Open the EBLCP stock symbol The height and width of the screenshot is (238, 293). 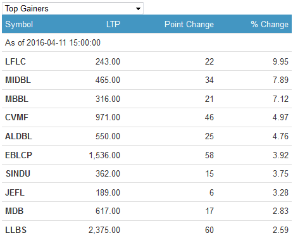18,155
